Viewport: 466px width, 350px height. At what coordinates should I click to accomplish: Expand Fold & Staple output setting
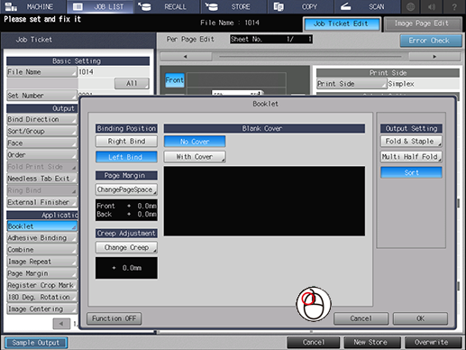pos(411,142)
